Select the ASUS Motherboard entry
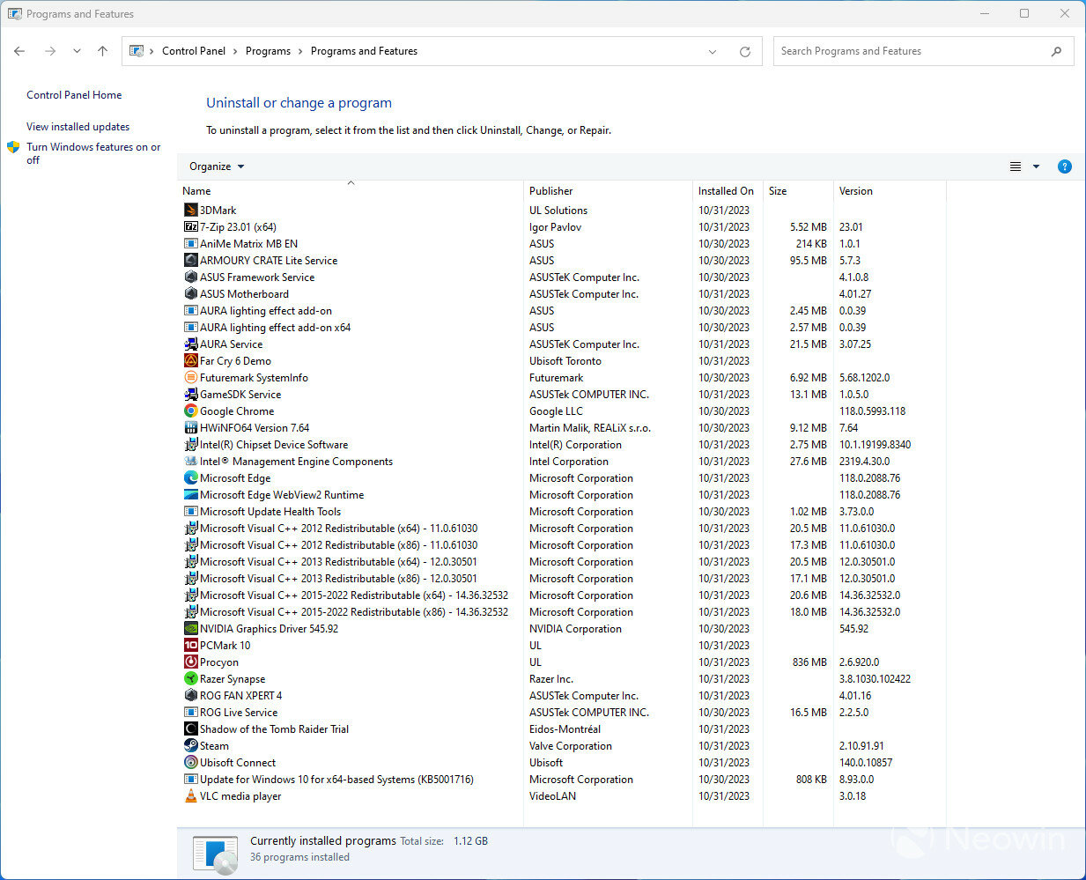The height and width of the screenshot is (880, 1086). coord(564,293)
